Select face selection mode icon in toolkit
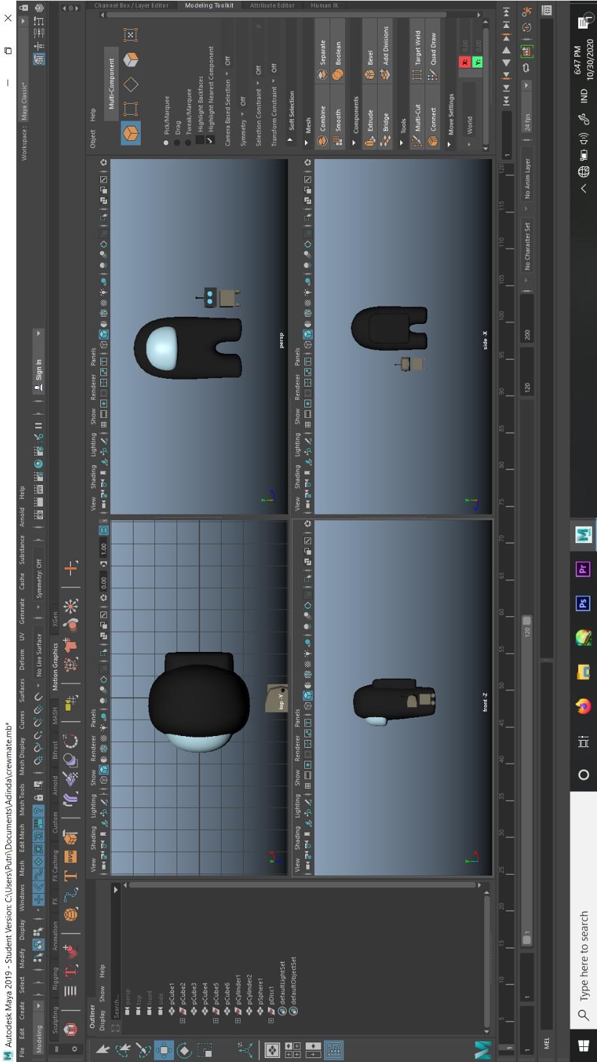 click(131, 60)
